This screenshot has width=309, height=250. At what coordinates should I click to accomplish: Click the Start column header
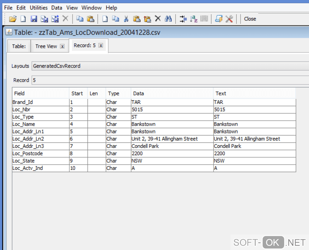point(78,93)
